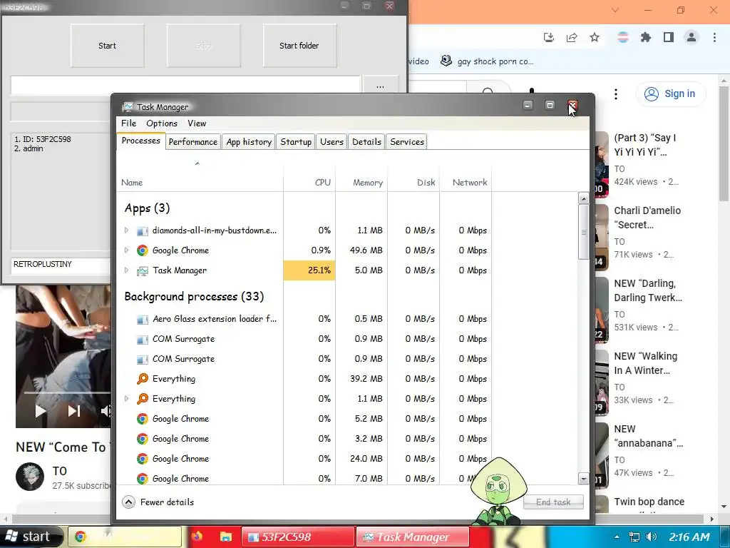730x548 pixels.
Task: Click the Task Manager process icon
Action: pyautogui.click(x=143, y=270)
